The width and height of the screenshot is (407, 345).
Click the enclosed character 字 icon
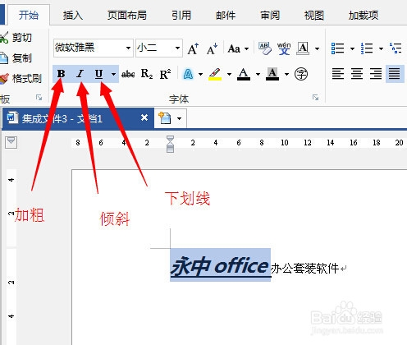301,74
